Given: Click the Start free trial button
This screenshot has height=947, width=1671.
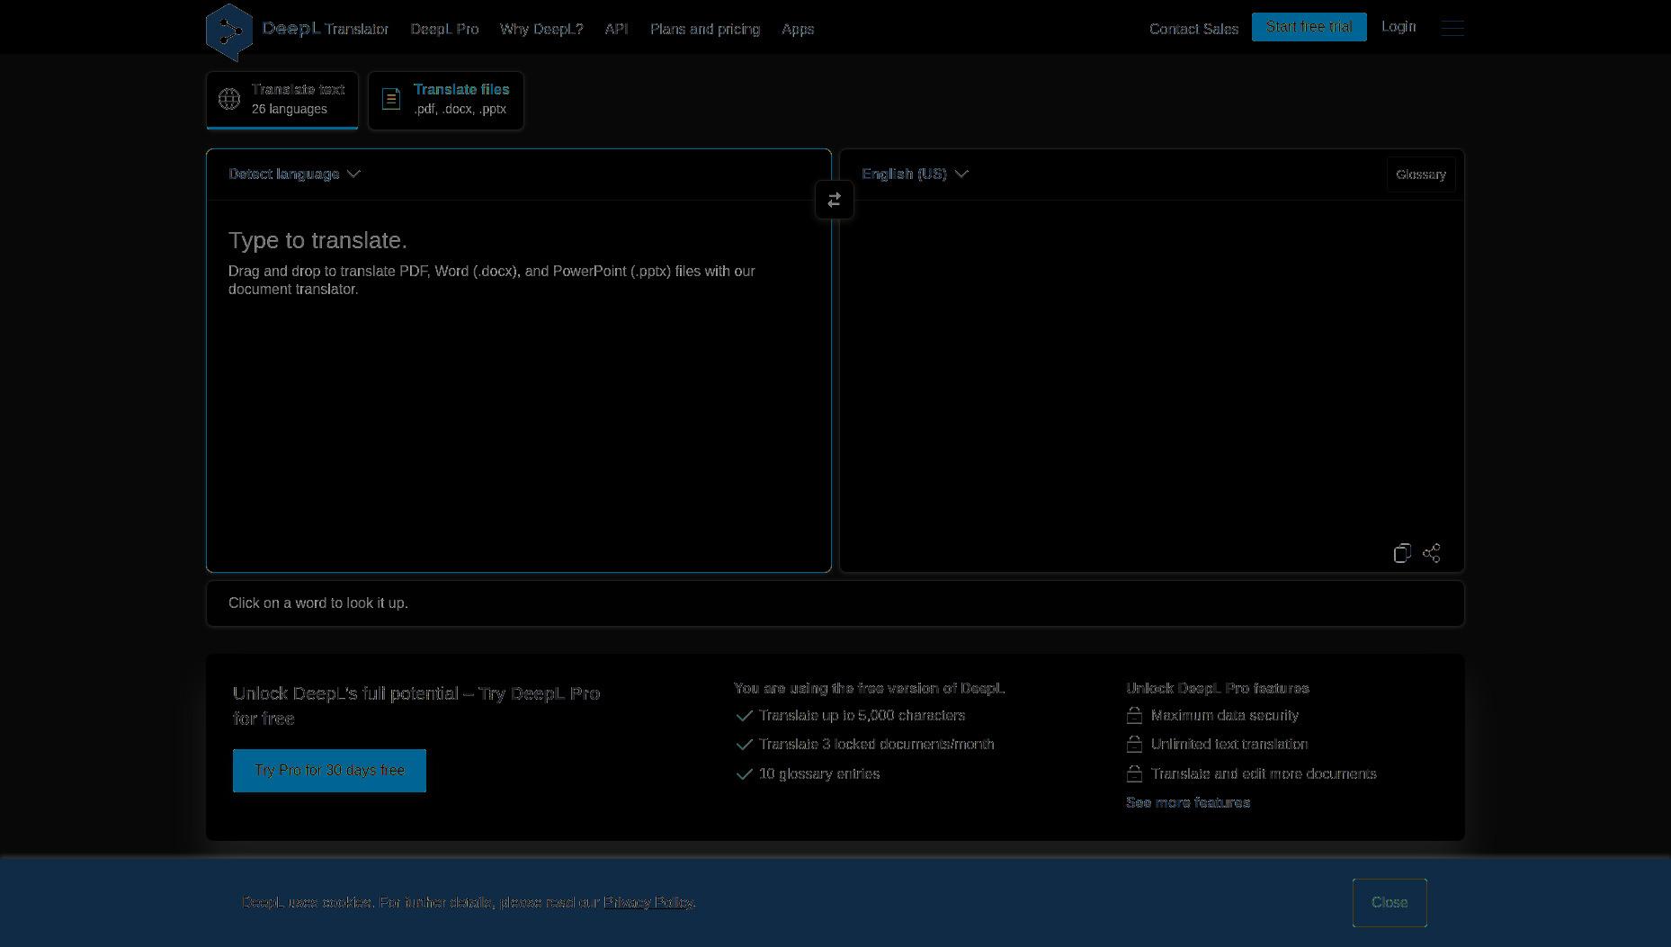Looking at the screenshot, I should pyautogui.click(x=1309, y=27).
